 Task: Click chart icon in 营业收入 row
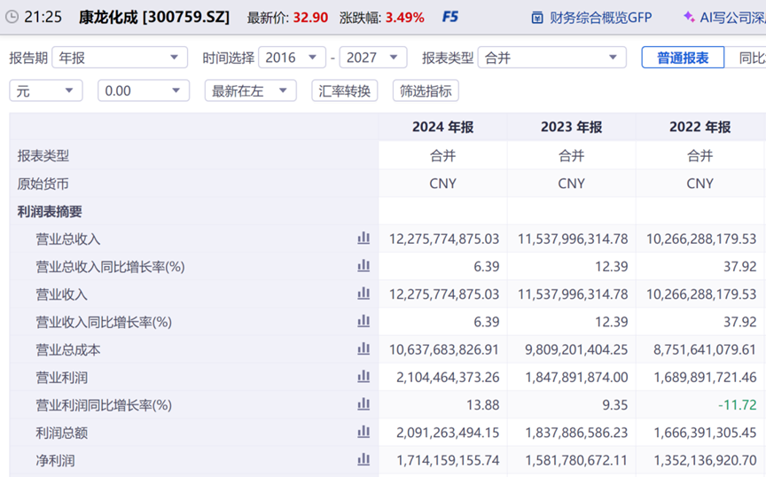[363, 293]
